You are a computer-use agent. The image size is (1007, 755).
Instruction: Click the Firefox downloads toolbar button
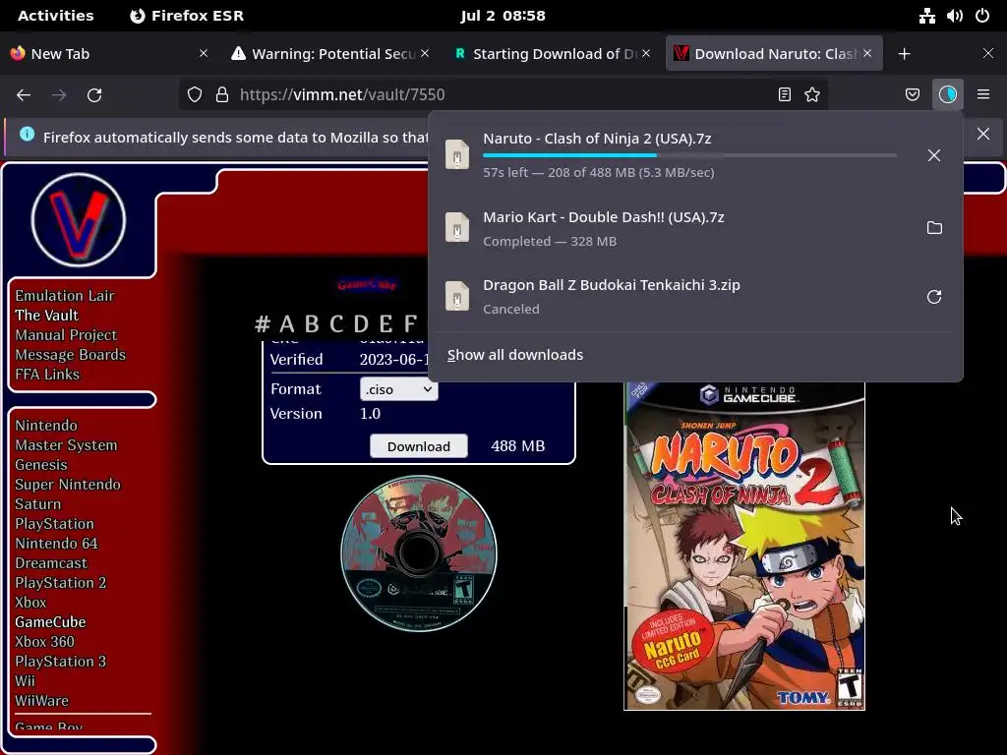(947, 94)
